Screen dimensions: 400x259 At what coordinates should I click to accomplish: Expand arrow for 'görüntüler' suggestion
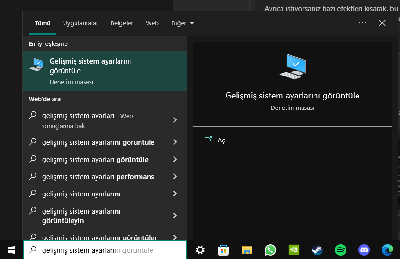pos(175,237)
